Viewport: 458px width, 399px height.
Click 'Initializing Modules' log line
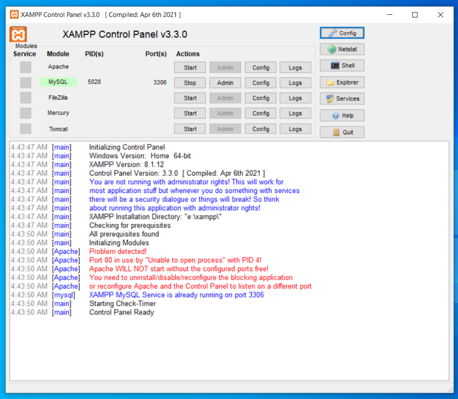pyautogui.click(x=119, y=243)
